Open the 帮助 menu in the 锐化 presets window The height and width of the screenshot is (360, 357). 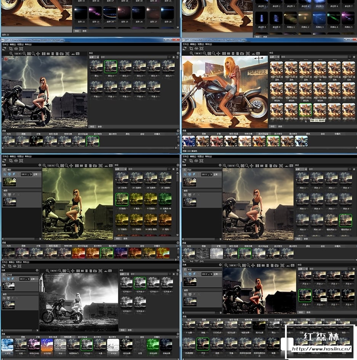[28, 44]
